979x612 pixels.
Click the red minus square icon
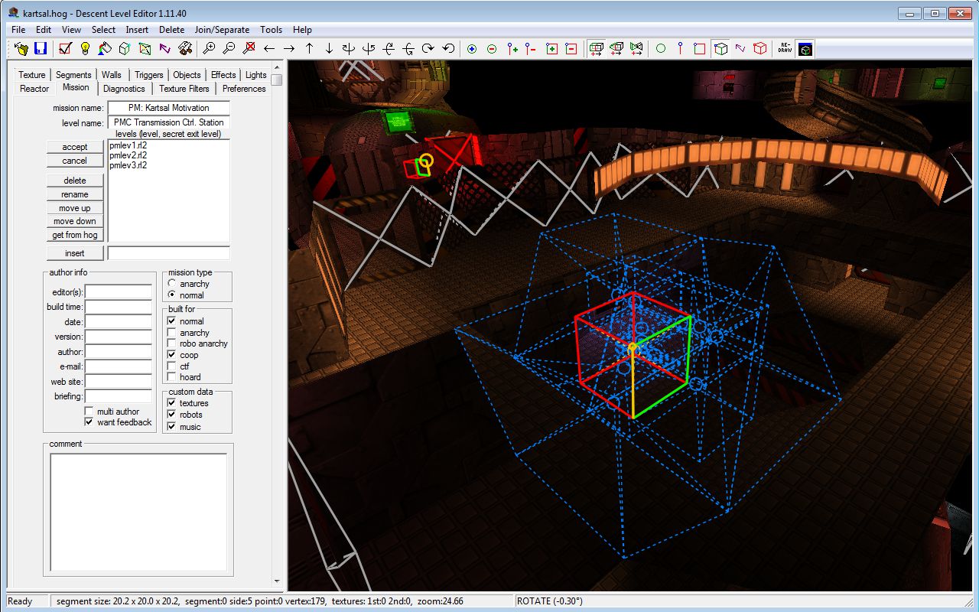[571, 49]
